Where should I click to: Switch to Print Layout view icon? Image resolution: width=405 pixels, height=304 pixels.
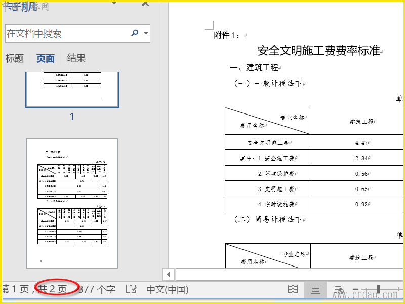point(315,289)
